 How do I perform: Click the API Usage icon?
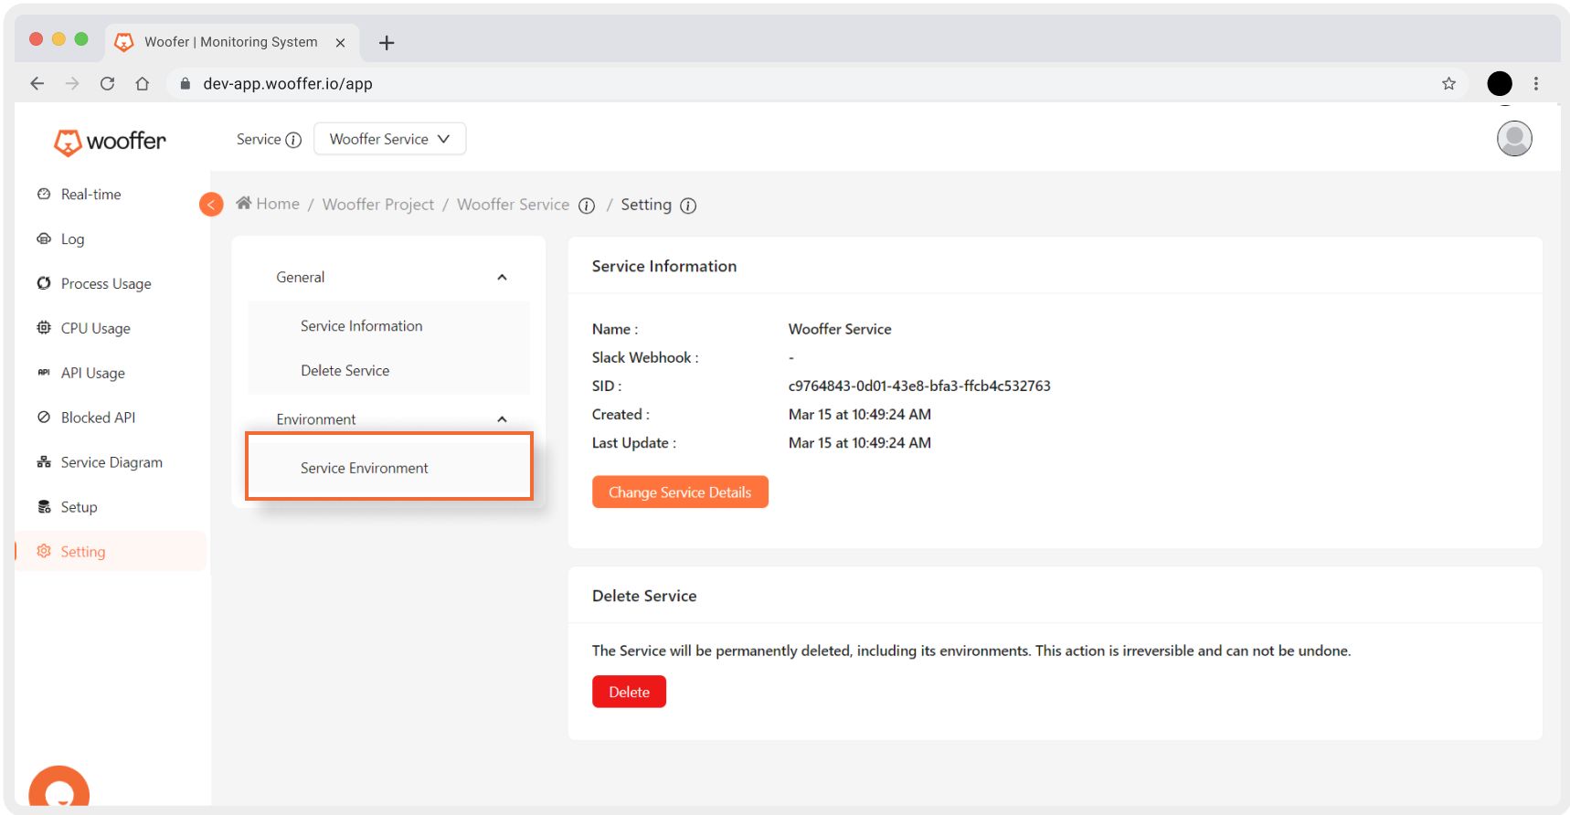coord(44,372)
